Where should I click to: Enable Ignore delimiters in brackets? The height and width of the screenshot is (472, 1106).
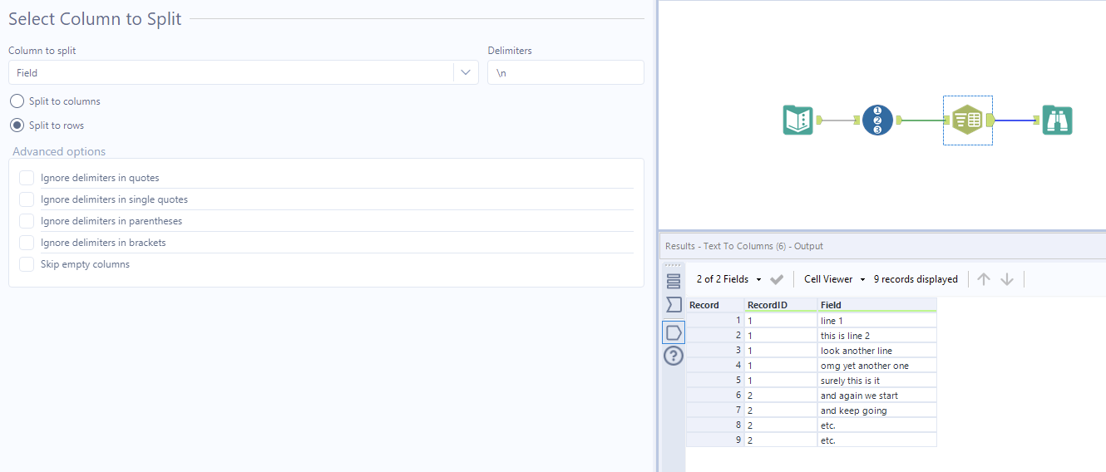27,243
